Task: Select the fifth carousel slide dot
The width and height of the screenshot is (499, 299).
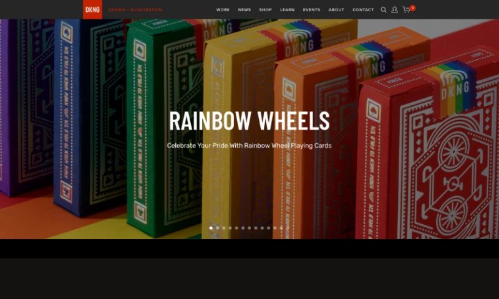Action: [236, 228]
